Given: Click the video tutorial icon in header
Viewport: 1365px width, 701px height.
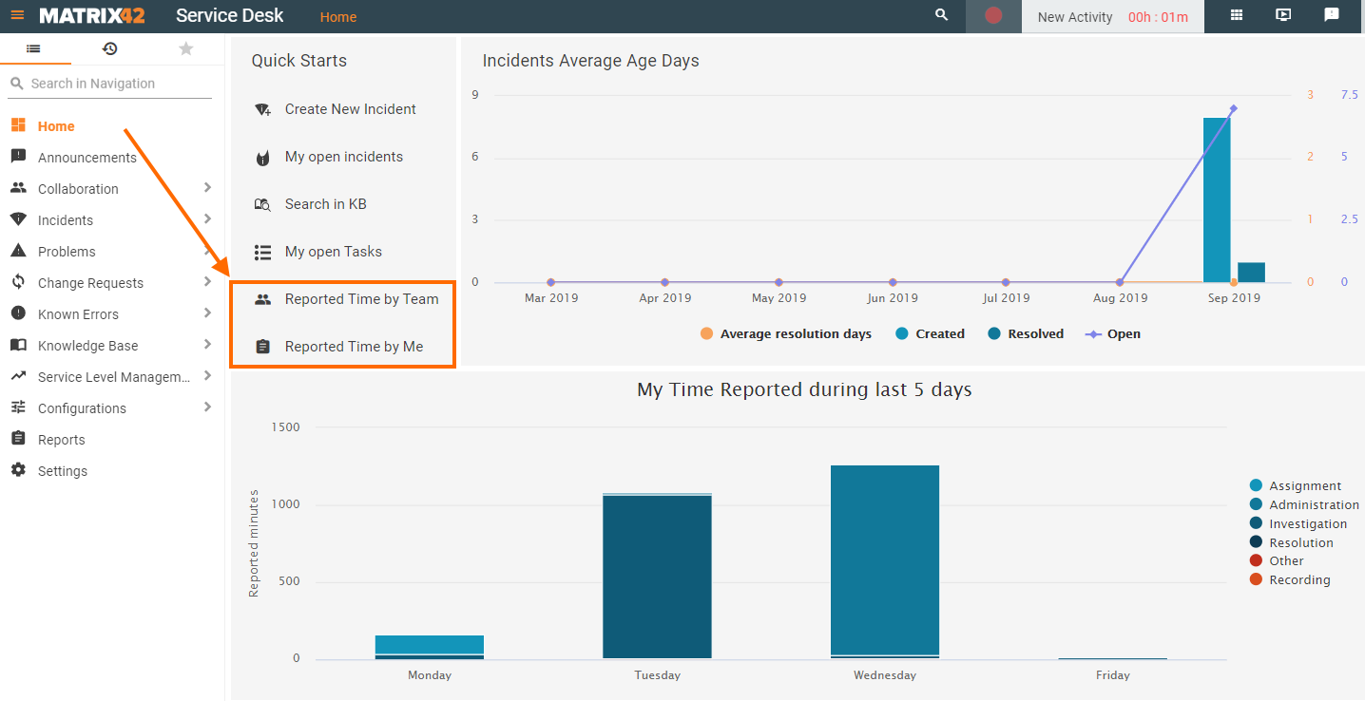Looking at the screenshot, I should point(1283,15).
